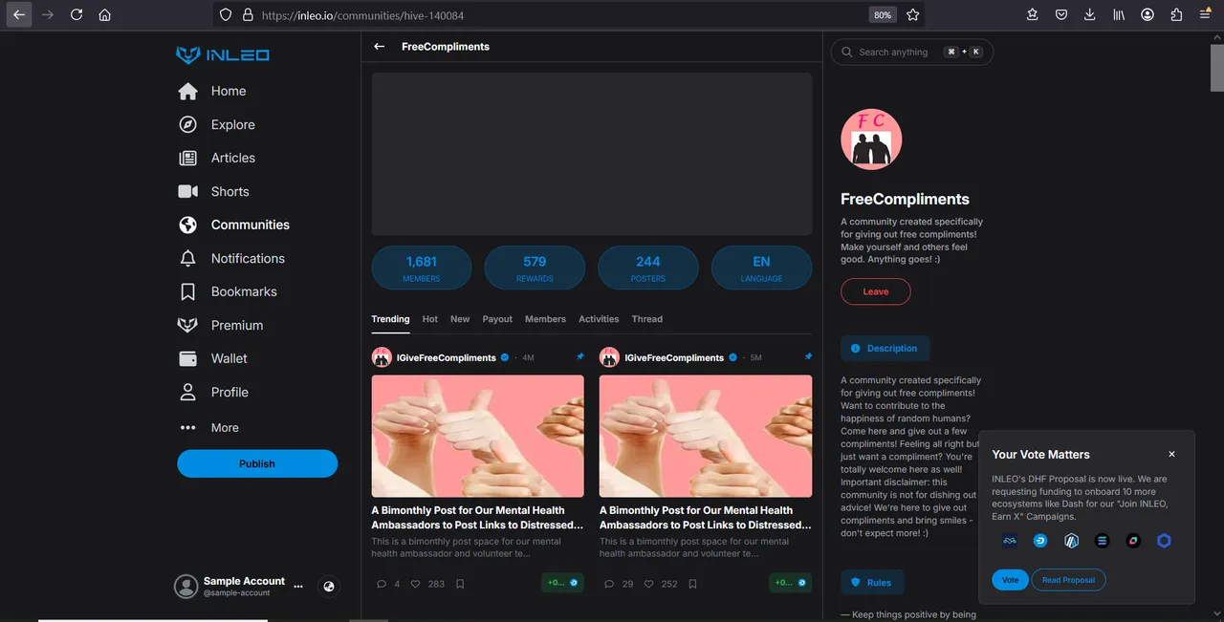Screen dimensions: 1224x622
Task: Open the thumbnail of the 5M post
Action: pos(706,436)
